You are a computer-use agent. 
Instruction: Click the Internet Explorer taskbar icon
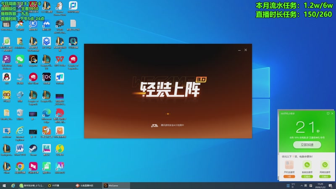(x=13, y=186)
